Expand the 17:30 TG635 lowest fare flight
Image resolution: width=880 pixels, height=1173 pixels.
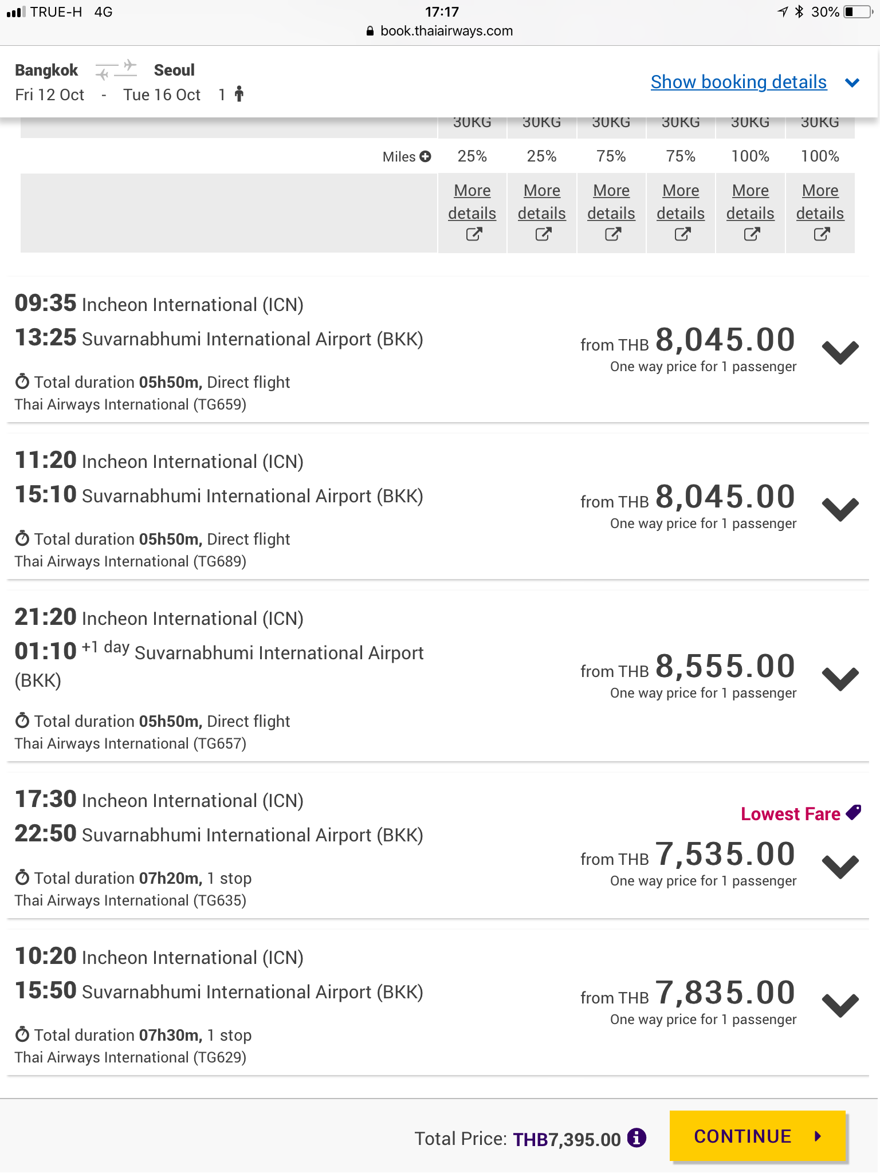[x=840, y=866]
